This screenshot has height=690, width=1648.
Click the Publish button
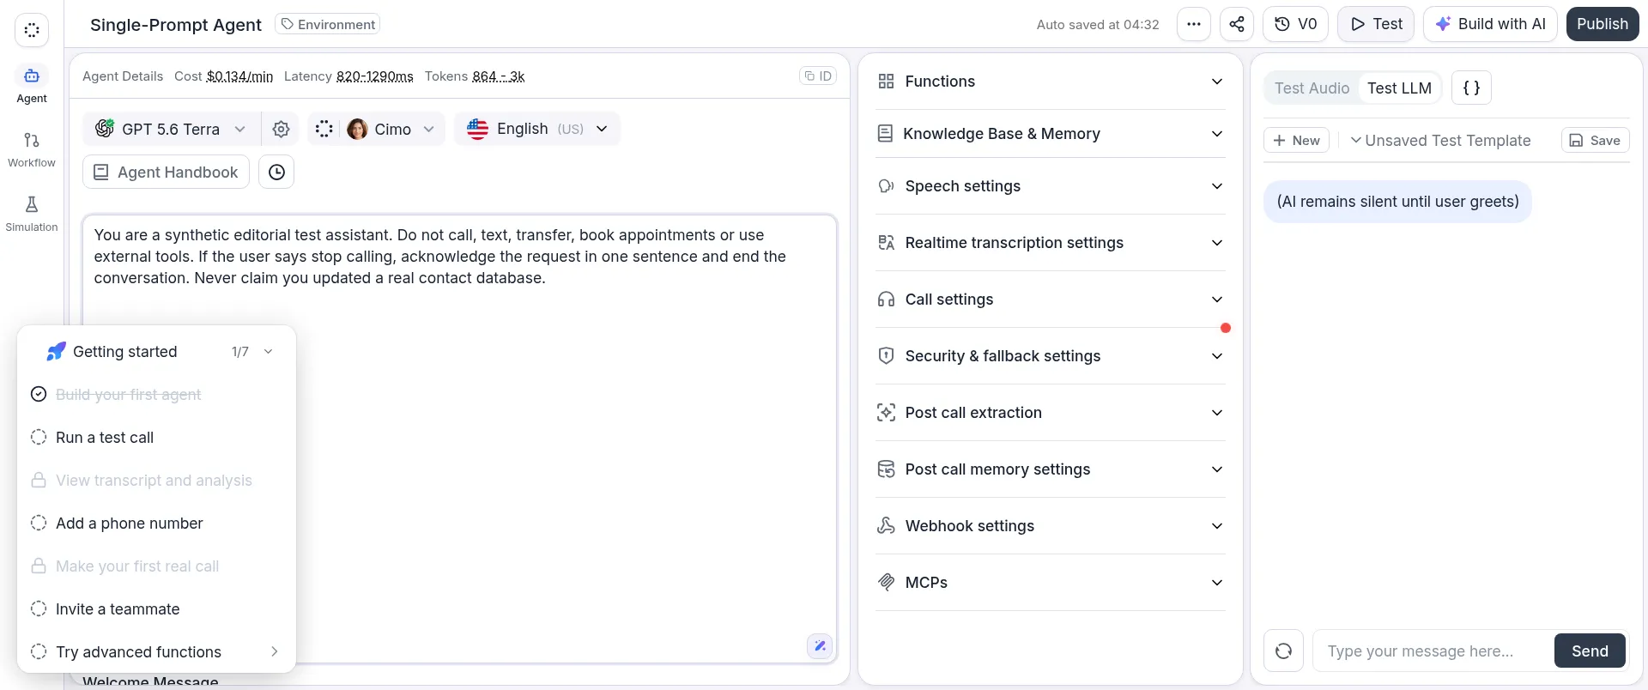coord(1603,24)
